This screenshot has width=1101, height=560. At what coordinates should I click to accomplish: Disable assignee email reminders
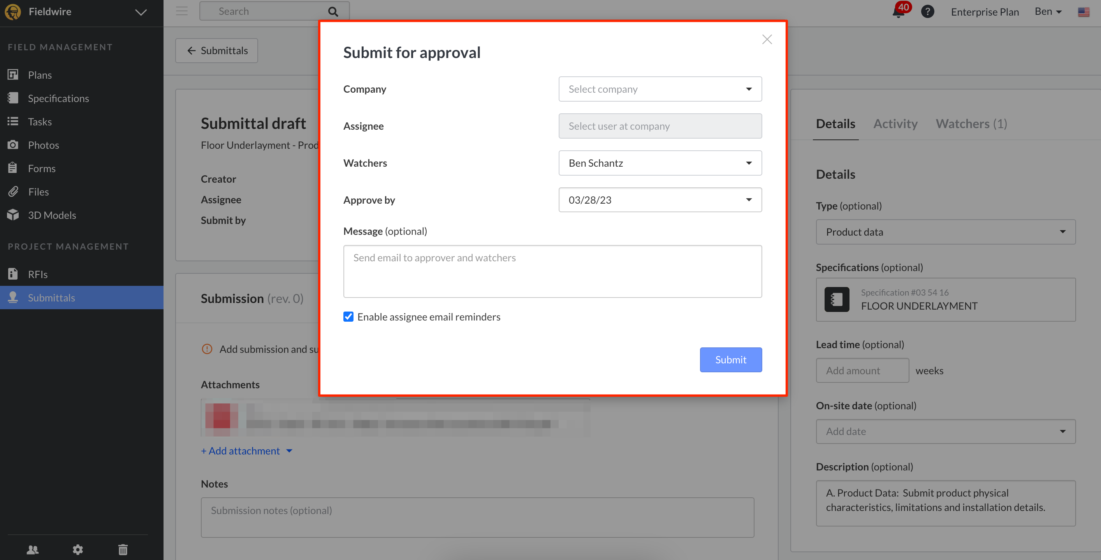click(x=348, y=316)
